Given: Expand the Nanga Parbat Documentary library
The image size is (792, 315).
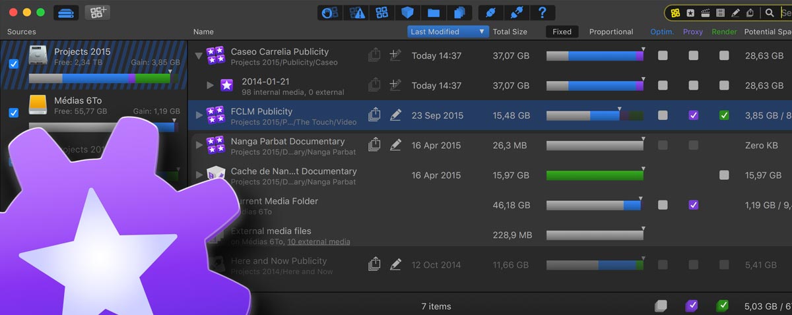Looking at the screenshot, I should point(199,144).
